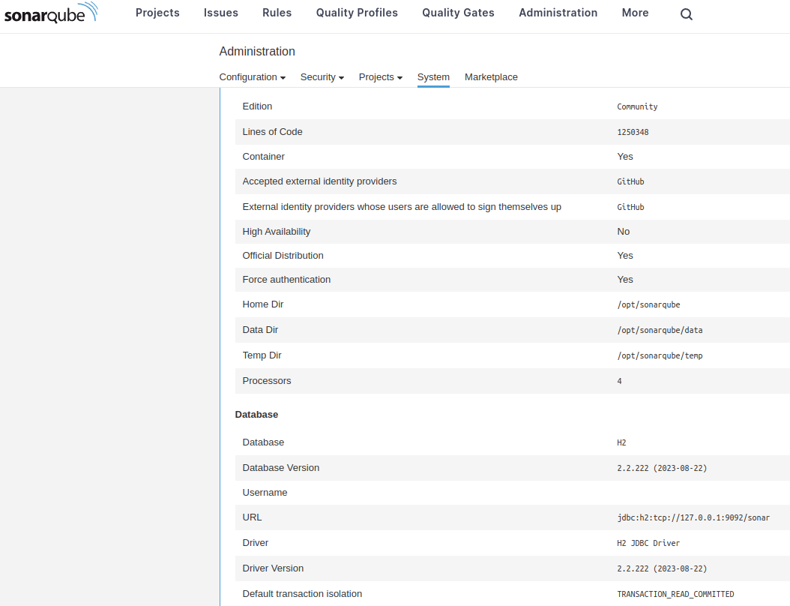Open the Marketplace tab

pos(491,76)
